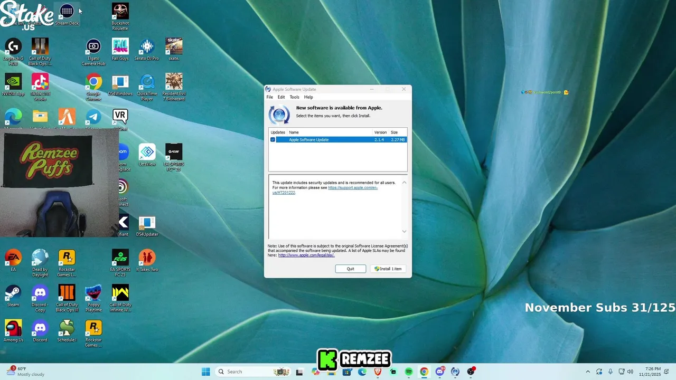
Task: Select the NVIDIA App desktop icon
Action: coord(13,84)
